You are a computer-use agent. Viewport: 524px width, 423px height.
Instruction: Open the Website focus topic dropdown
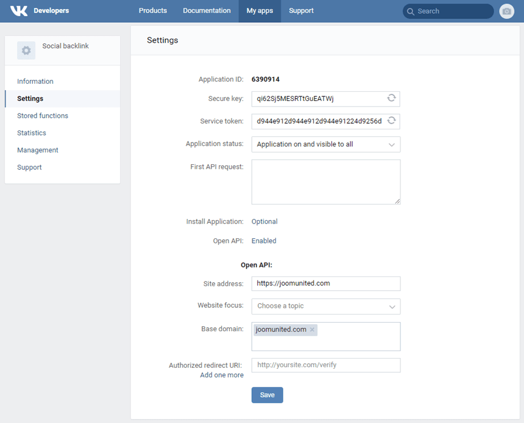tap(326, 306)
